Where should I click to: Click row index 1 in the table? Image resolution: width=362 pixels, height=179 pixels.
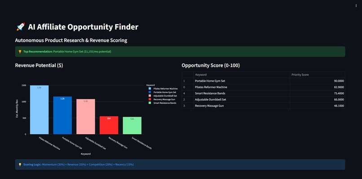(x=188, y=81)
